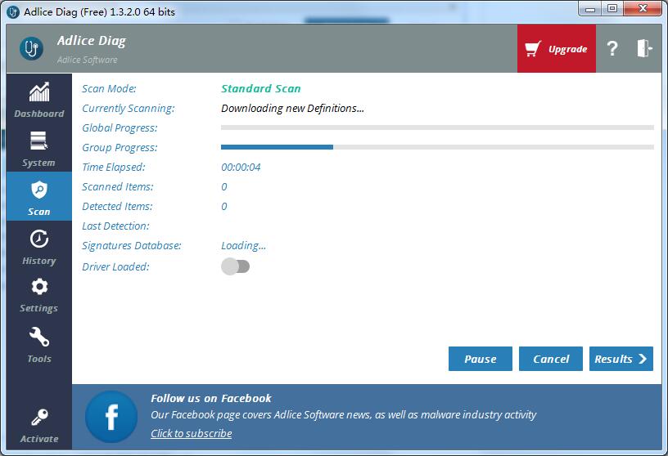Open the Settings gear icon
The width and height of the screenshot is (668, 456).
(39, 287)
